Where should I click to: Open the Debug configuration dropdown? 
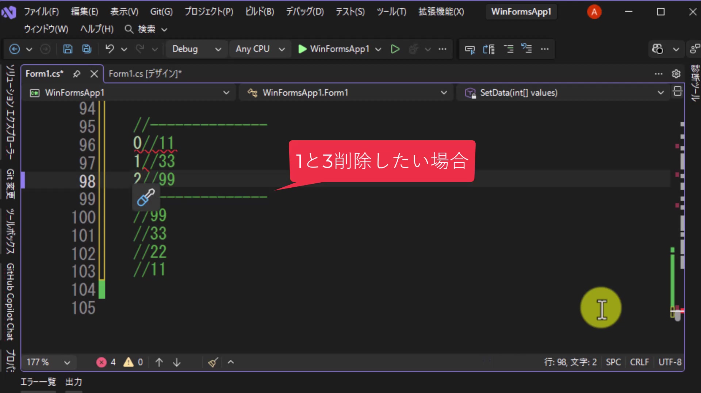[196, 49]
